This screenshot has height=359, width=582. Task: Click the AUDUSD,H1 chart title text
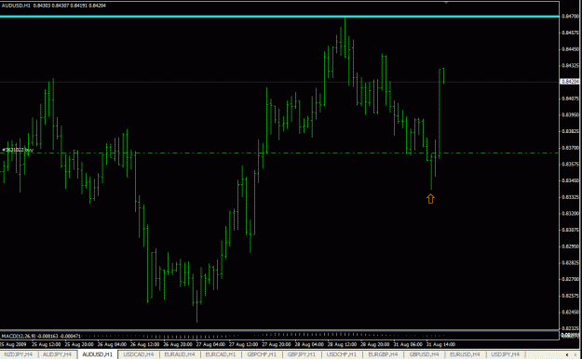[16, 6]
